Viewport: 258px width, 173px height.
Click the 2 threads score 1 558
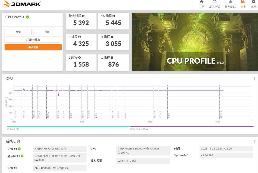click(x=81, y=64)
